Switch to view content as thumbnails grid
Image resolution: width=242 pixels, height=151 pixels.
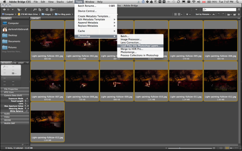click(x=227, y=148)
